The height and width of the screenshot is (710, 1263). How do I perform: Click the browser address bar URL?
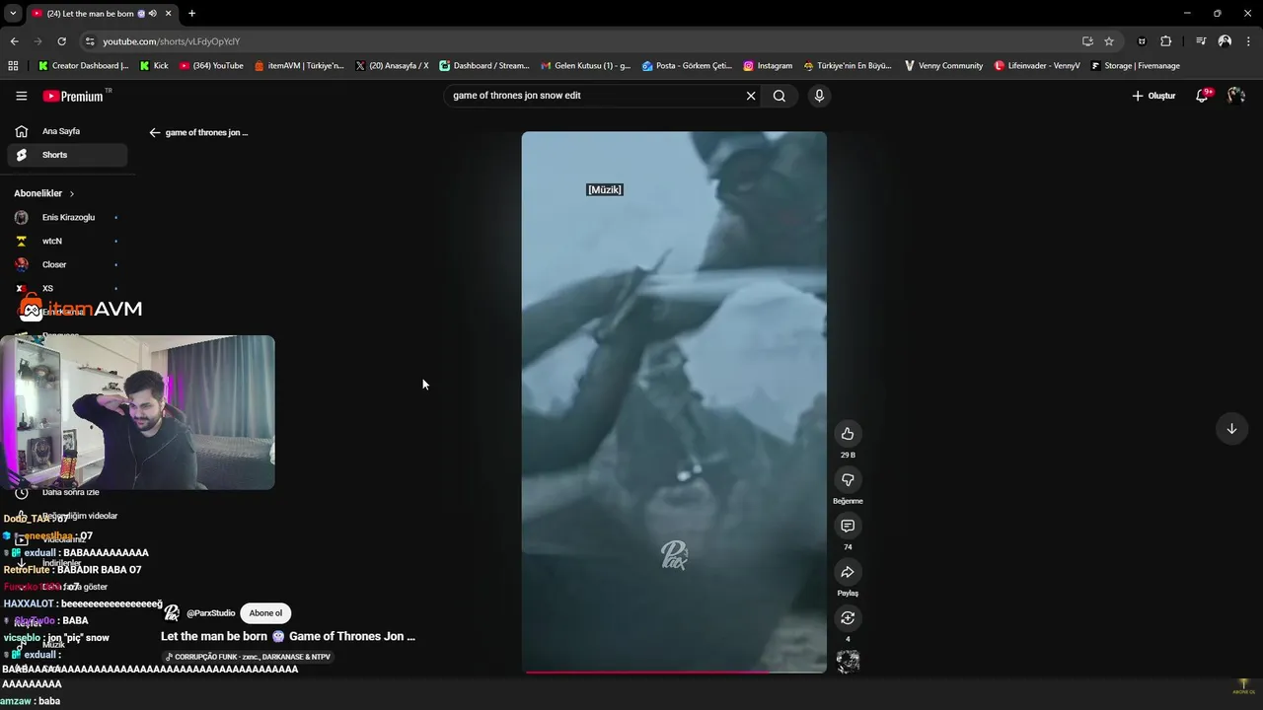[x=172, y=41]
